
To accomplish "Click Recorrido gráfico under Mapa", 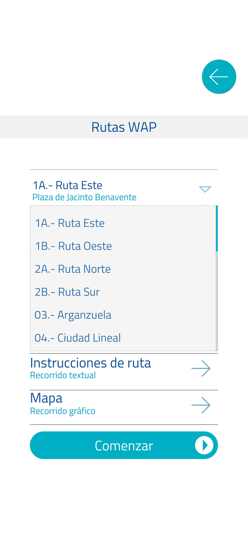I will pyautogui.click(x=63, y=411).
